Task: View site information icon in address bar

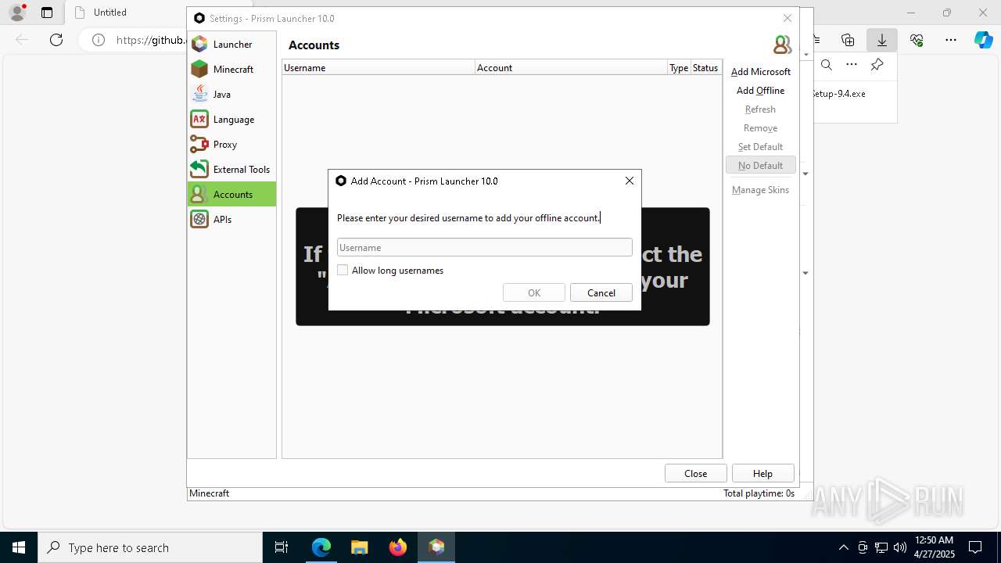Action: pos(98,40)
